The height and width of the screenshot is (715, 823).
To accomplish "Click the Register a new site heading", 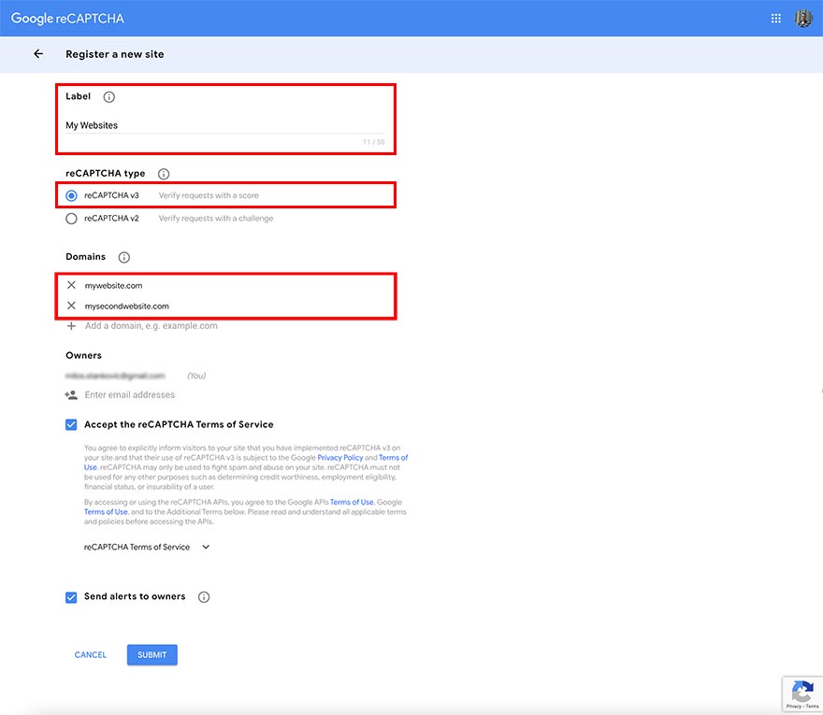I will click(x=114, y=54).
